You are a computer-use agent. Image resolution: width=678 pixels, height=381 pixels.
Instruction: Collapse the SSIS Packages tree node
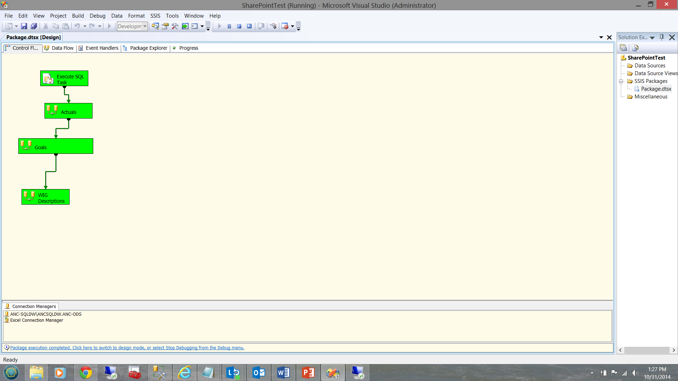(x=621, y=81)
